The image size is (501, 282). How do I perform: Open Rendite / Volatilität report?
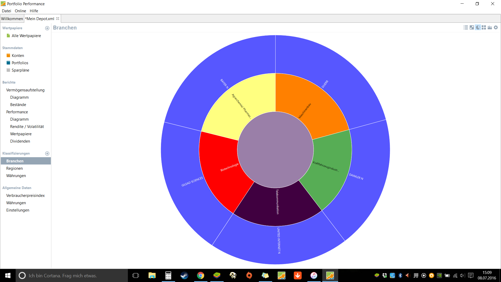tap(27, 127)
